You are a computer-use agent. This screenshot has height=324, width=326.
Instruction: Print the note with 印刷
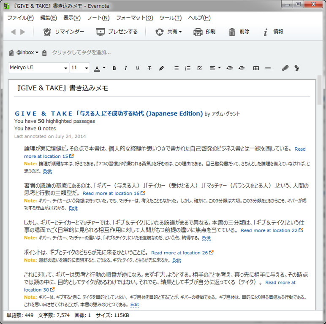click(204, 32)
